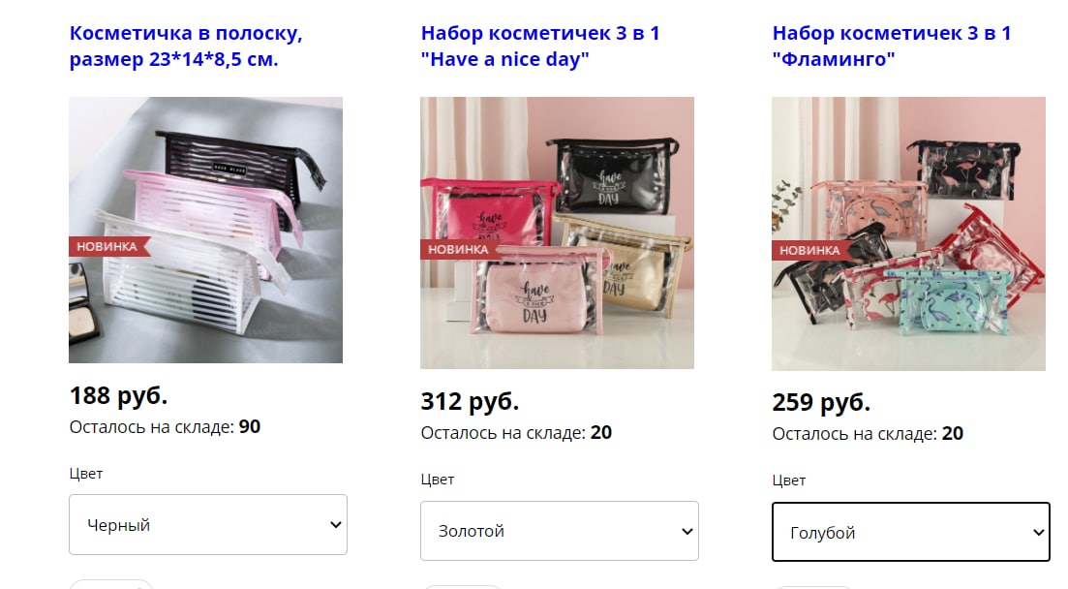Click the НОВИНКА badge on "Have a nice day" image
The width and height of the screenshot is (1068, 589).
(460, 249)
